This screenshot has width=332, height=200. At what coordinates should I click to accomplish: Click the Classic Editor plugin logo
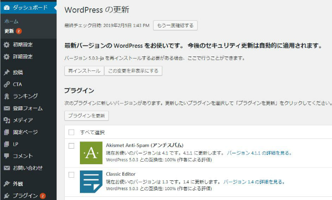(91, 182)
